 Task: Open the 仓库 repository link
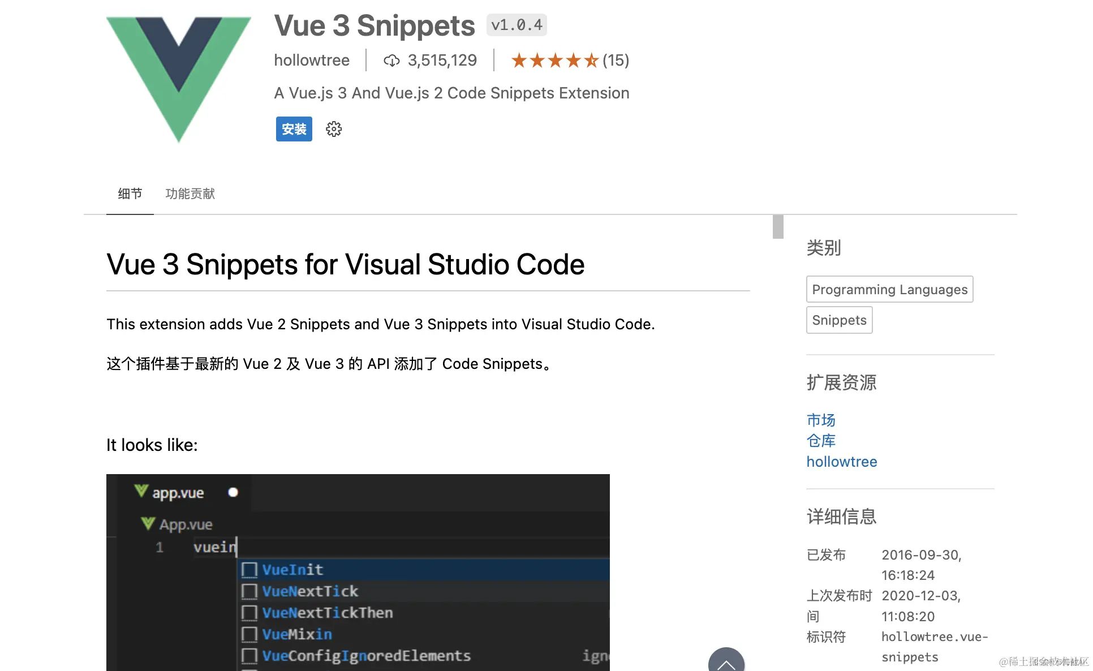click(821, 441)
